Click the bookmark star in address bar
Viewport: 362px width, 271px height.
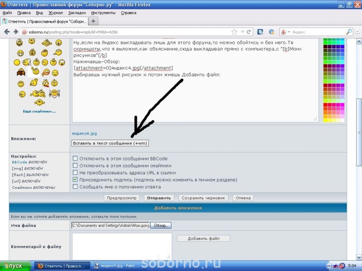point(234,32)
